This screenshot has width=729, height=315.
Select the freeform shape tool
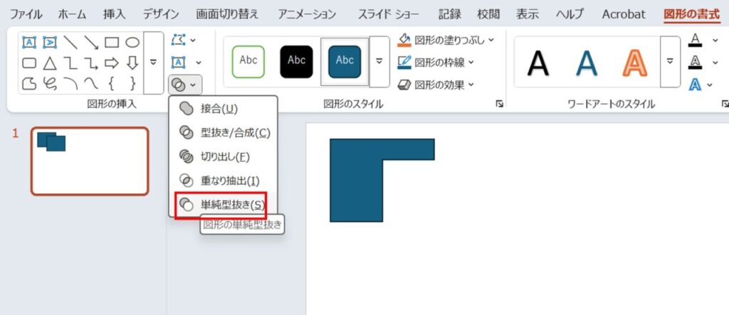(x=28, y=83)
